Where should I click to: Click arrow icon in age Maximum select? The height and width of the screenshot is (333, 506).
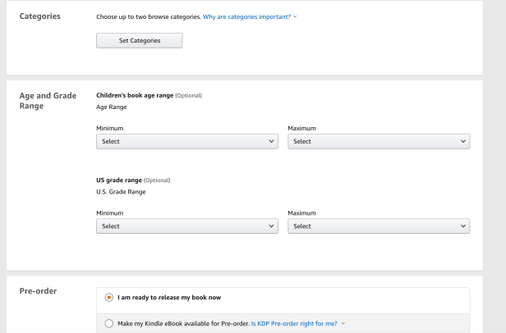pos(463,141)
